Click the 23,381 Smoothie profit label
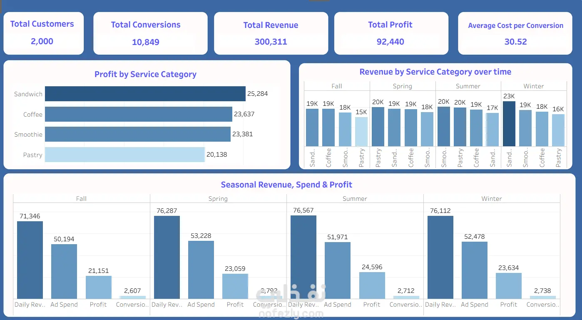Screen dimensions: 582x320 coord(242,134)
